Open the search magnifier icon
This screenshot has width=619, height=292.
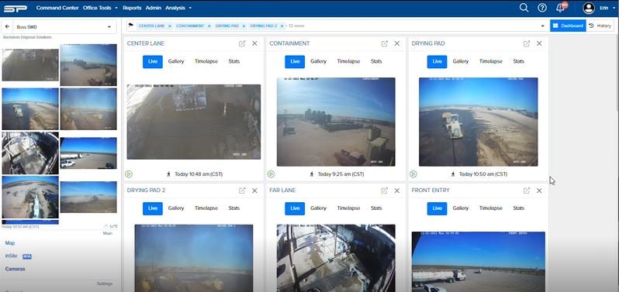click(524, 8)
